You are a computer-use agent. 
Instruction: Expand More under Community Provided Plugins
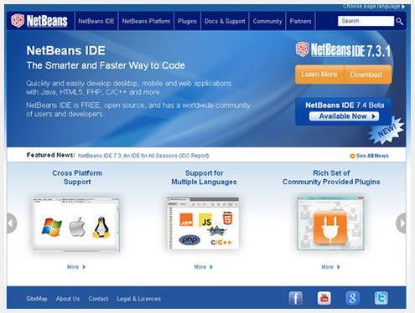click(x=330, y=267)
